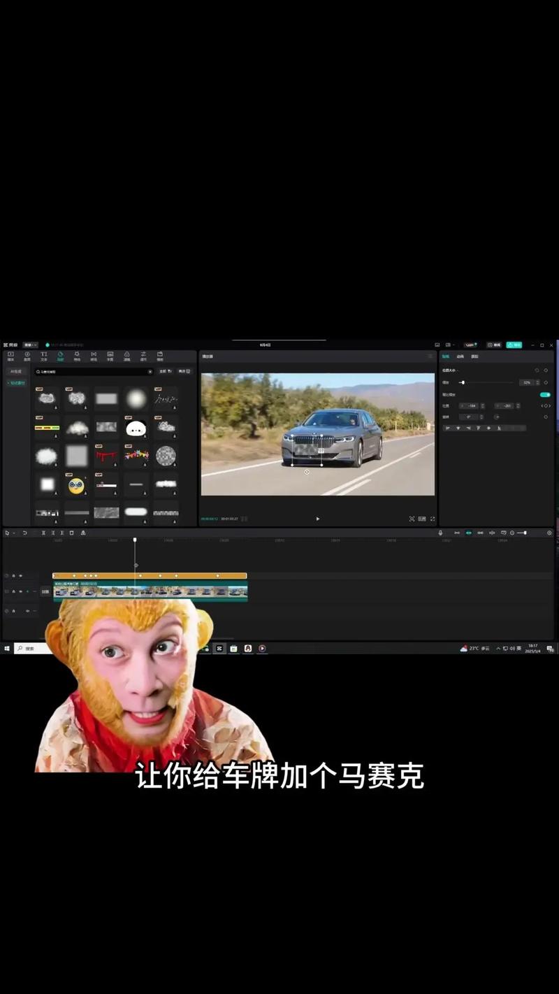
Task: Play the preview with the play button
Action: [317, 519]
